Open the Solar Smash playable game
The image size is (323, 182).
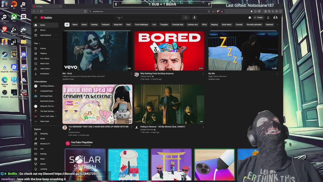pos(85,164)
